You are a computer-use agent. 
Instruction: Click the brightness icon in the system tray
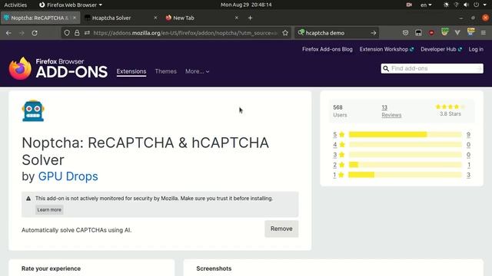click(x=446, y=5)
